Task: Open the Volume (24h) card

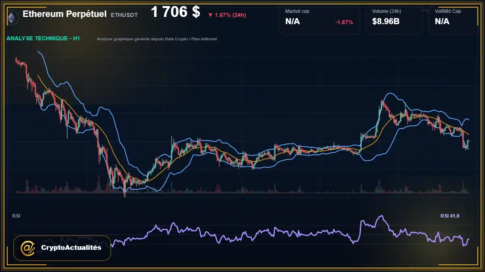Action: pyautogui.click(x=394, y=20)
